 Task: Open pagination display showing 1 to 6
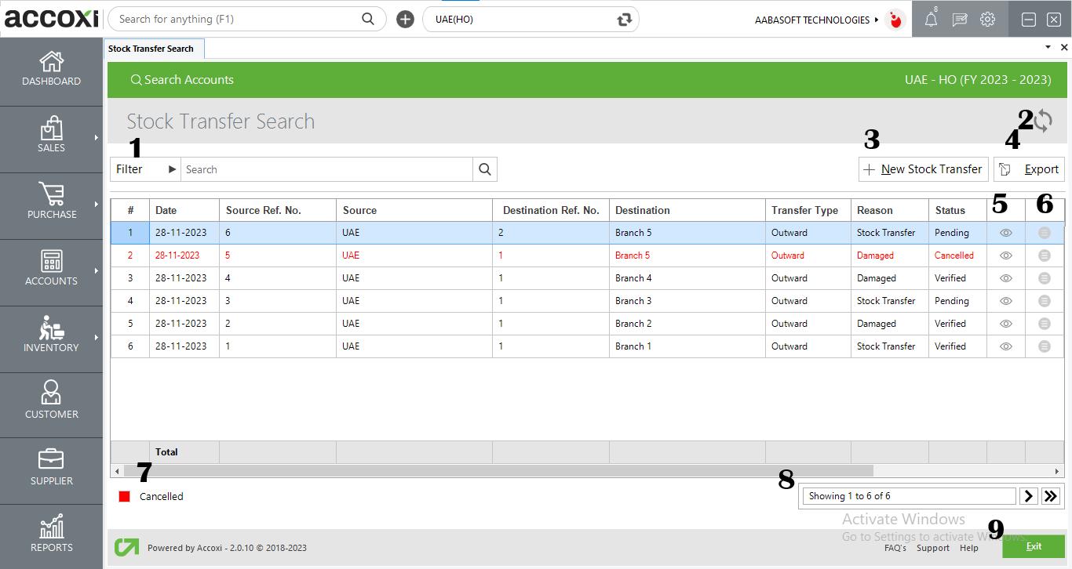click(908, 495)
